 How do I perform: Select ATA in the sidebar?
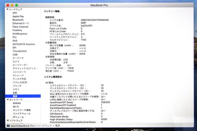click(x=14, y=13)
